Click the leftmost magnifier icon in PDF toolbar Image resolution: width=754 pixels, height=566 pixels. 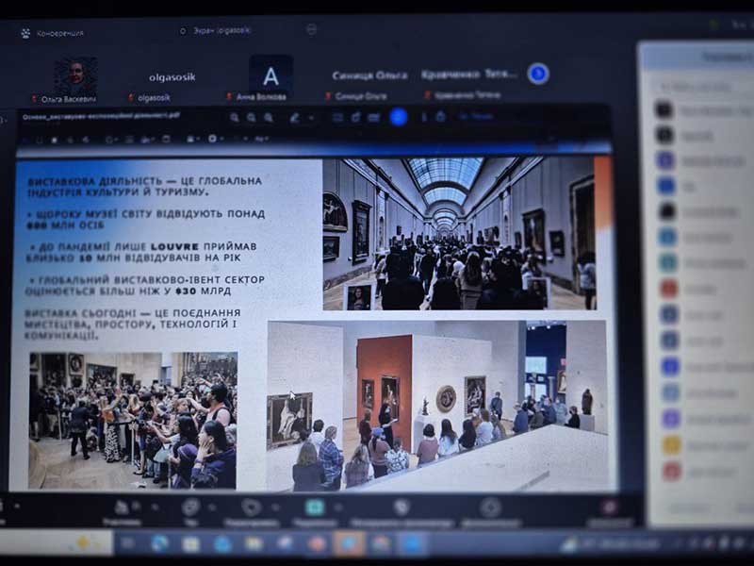[x=234, y=118]
